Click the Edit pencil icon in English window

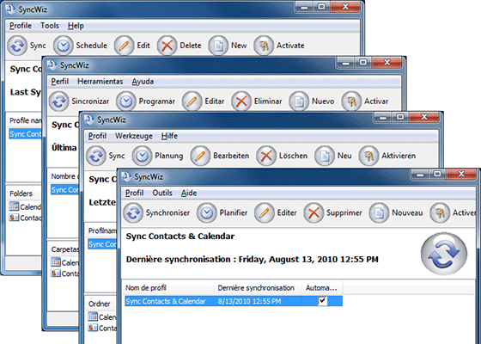pos(124,46)
